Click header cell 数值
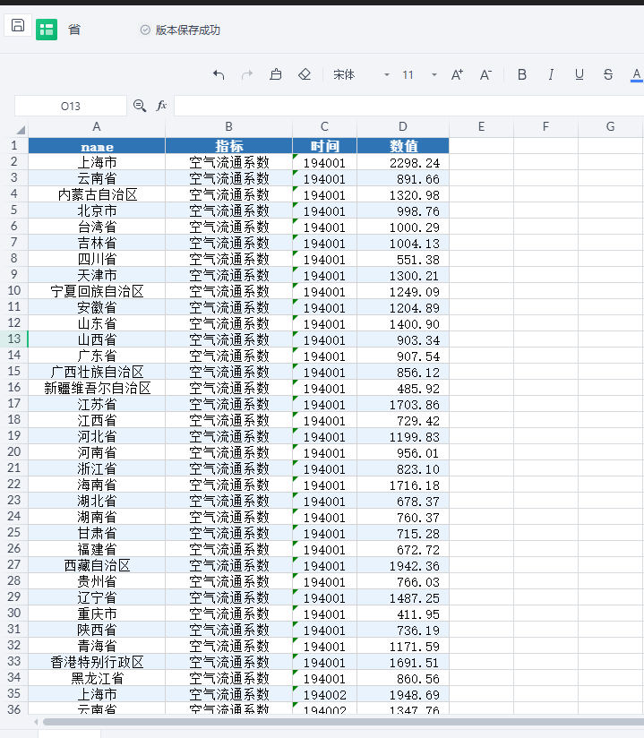 pyautogui.click(x=403, y=146)
